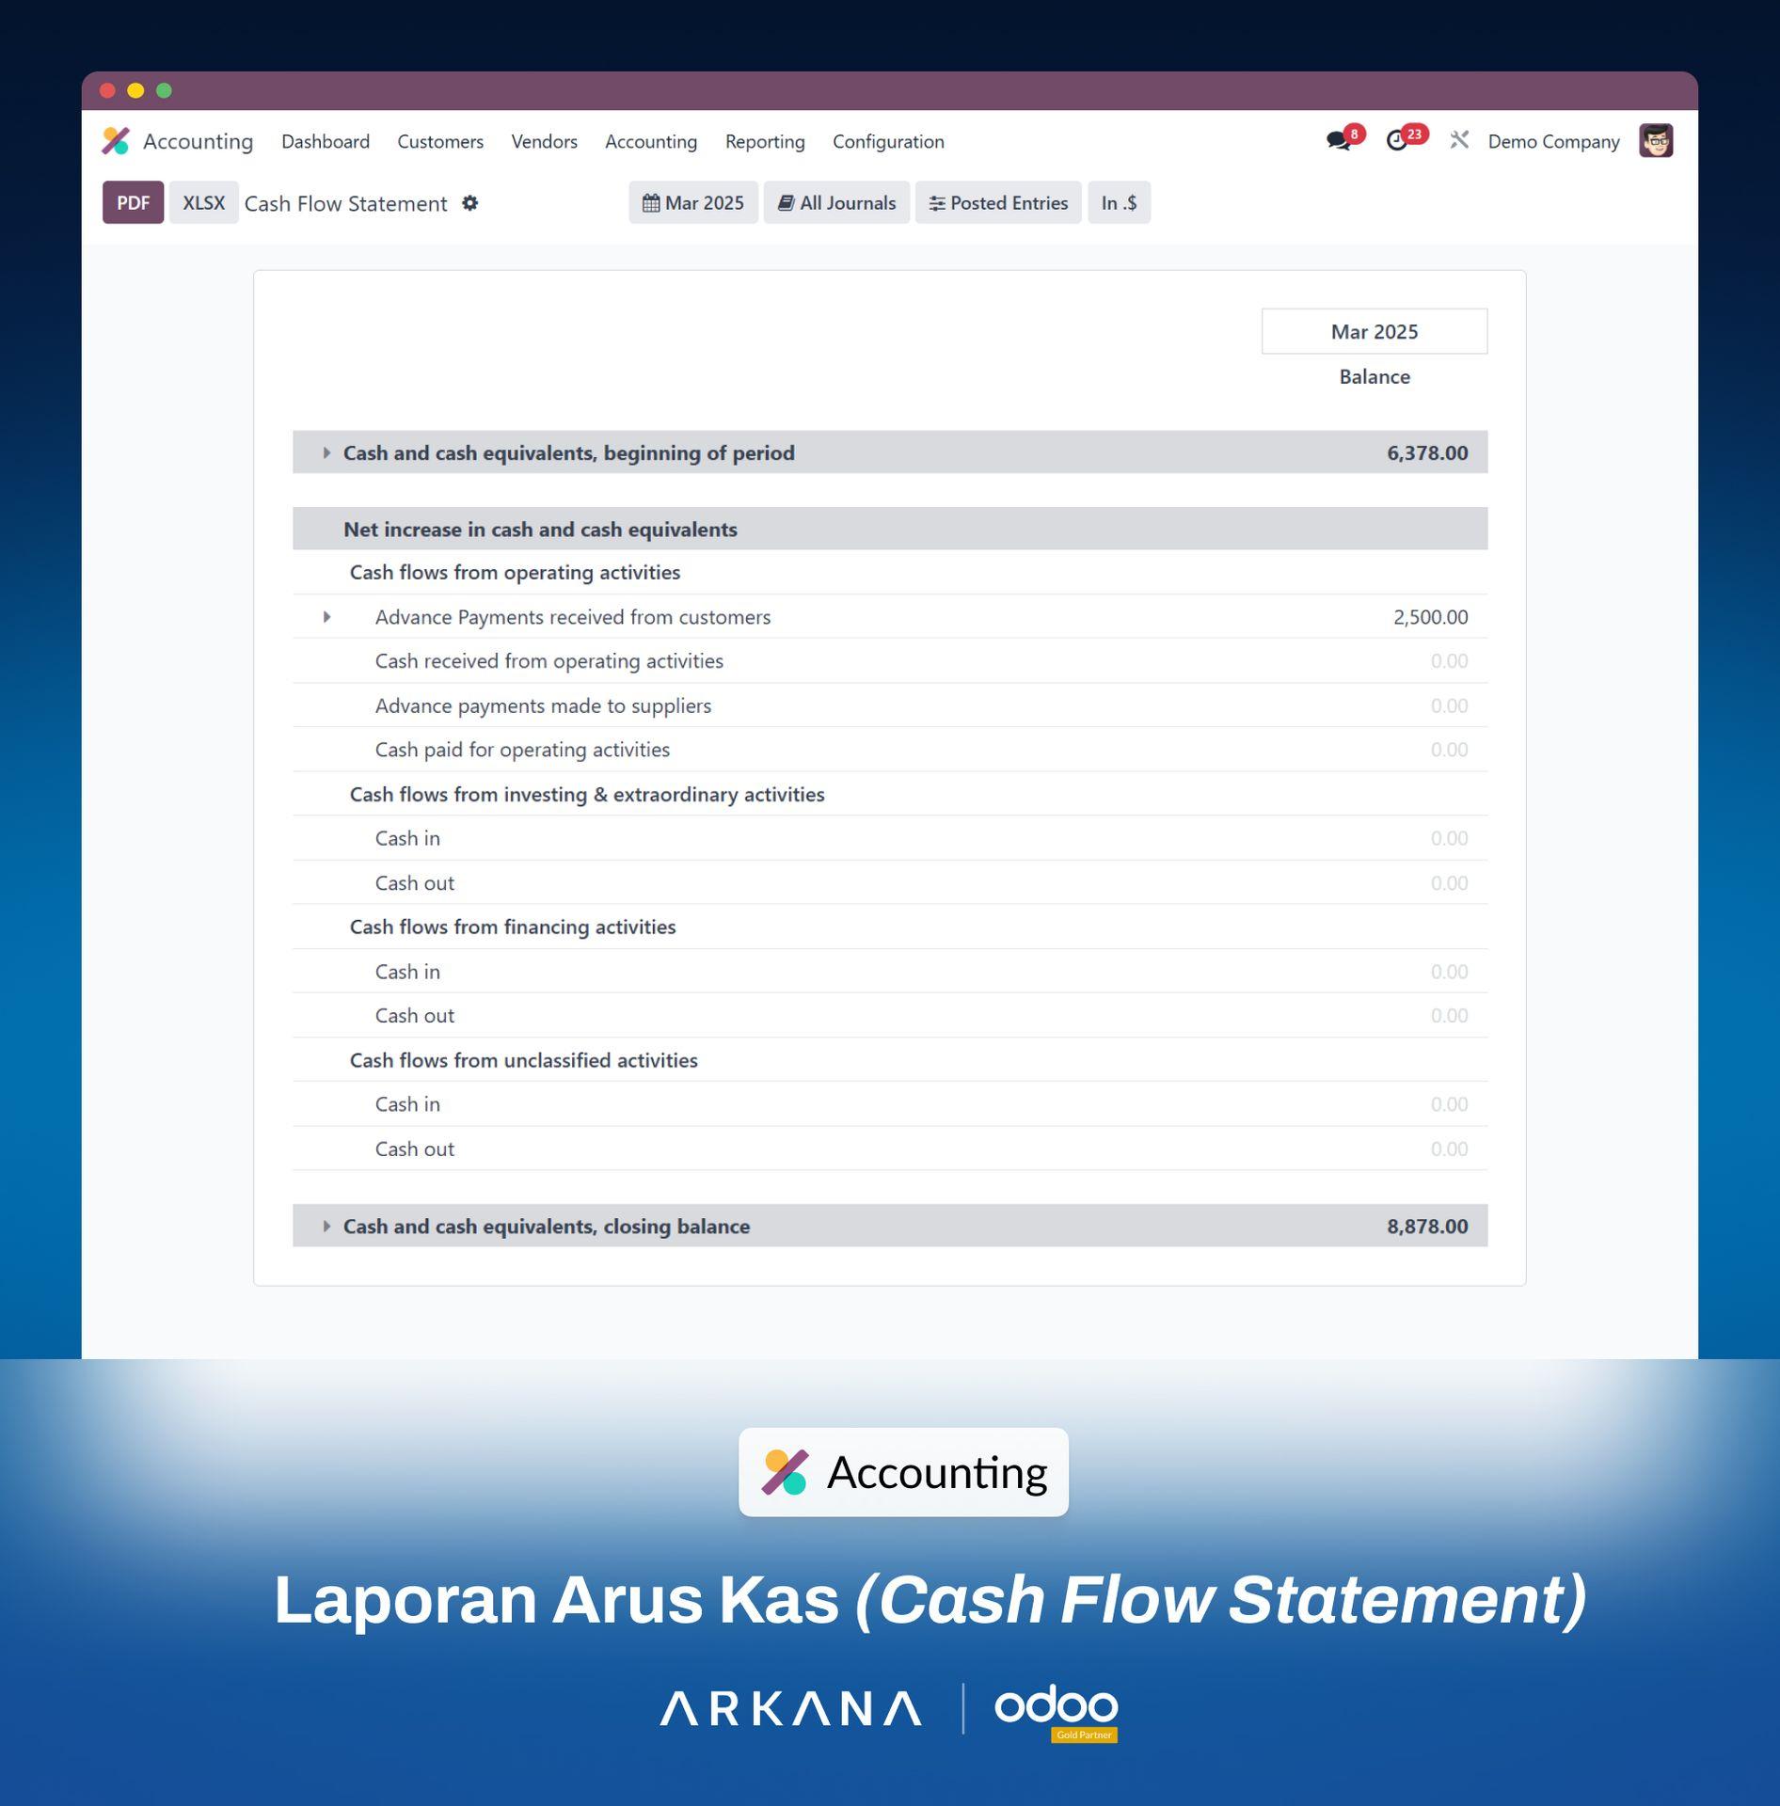Click the calendar icon on the Mar 2025 filter
This screenshot has height=1806, width=1780.
[x=651, y=203]
